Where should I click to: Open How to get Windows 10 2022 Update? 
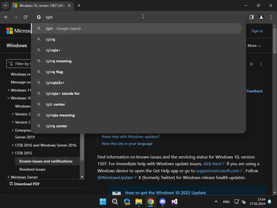pos(165,193)
